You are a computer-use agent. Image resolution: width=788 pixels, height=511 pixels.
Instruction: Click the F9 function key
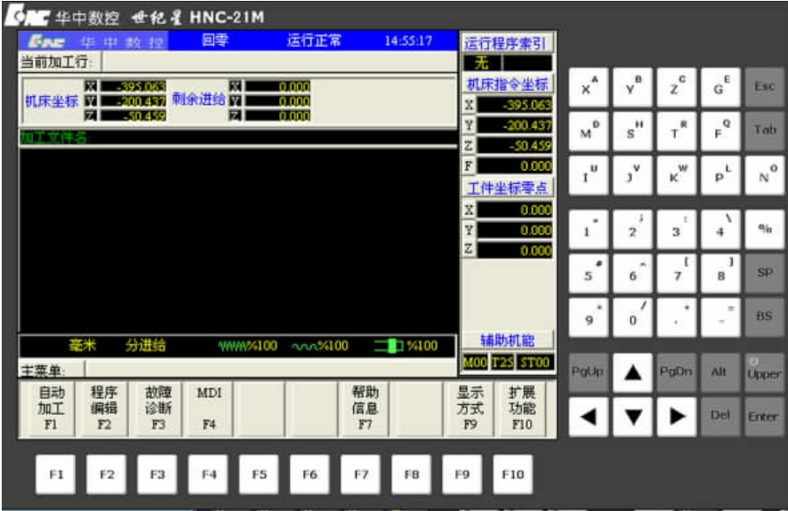(462, 475)
